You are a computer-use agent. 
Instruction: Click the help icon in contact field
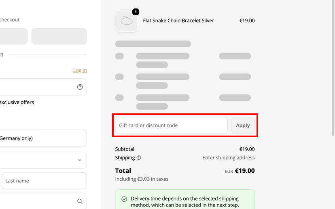[x=80, y=87]
